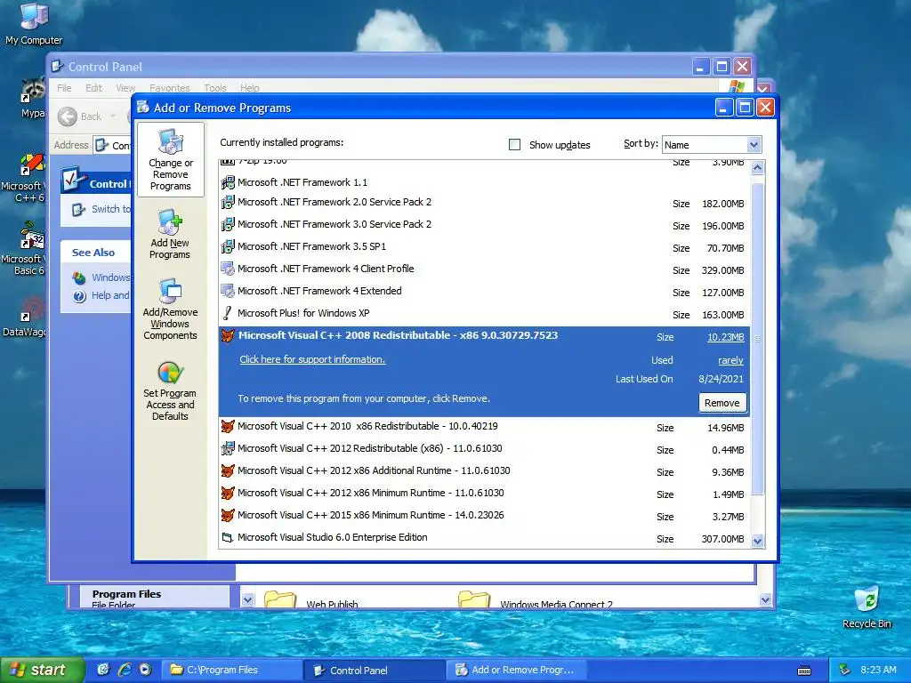Click the 329.00MB size value
Viewport: 911px width, 683px height.
coord(722,270)
